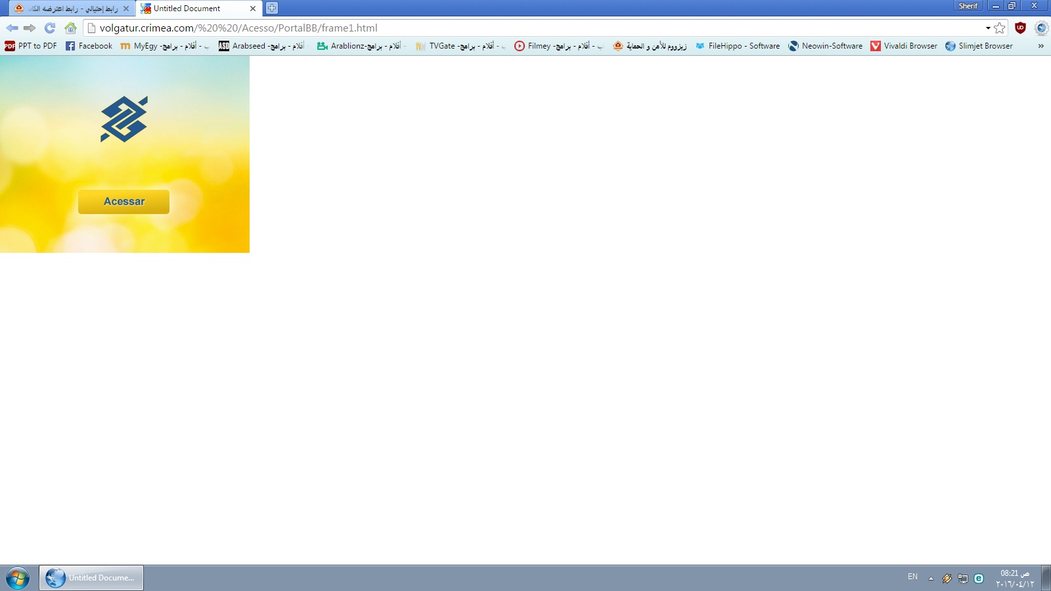Click the back navigation arrow

coord(12,28)
